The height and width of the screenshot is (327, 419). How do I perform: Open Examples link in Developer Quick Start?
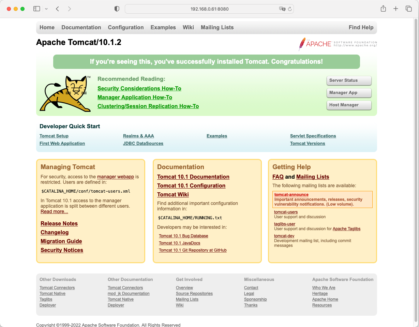[x=217, y=136]
